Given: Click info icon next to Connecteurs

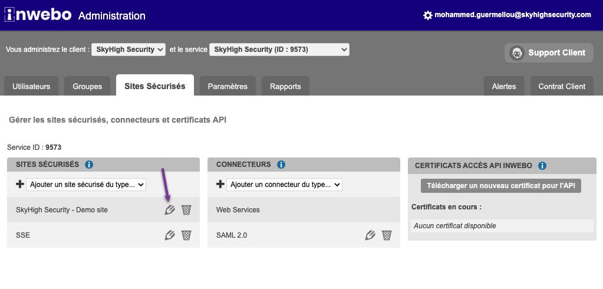Looking at the screenshot, I should click(x=281, y=165).
